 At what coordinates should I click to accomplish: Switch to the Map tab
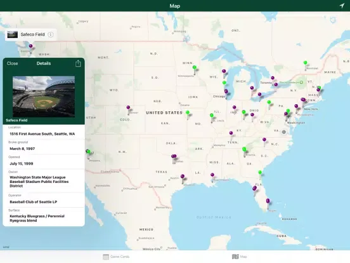[239, 257]
